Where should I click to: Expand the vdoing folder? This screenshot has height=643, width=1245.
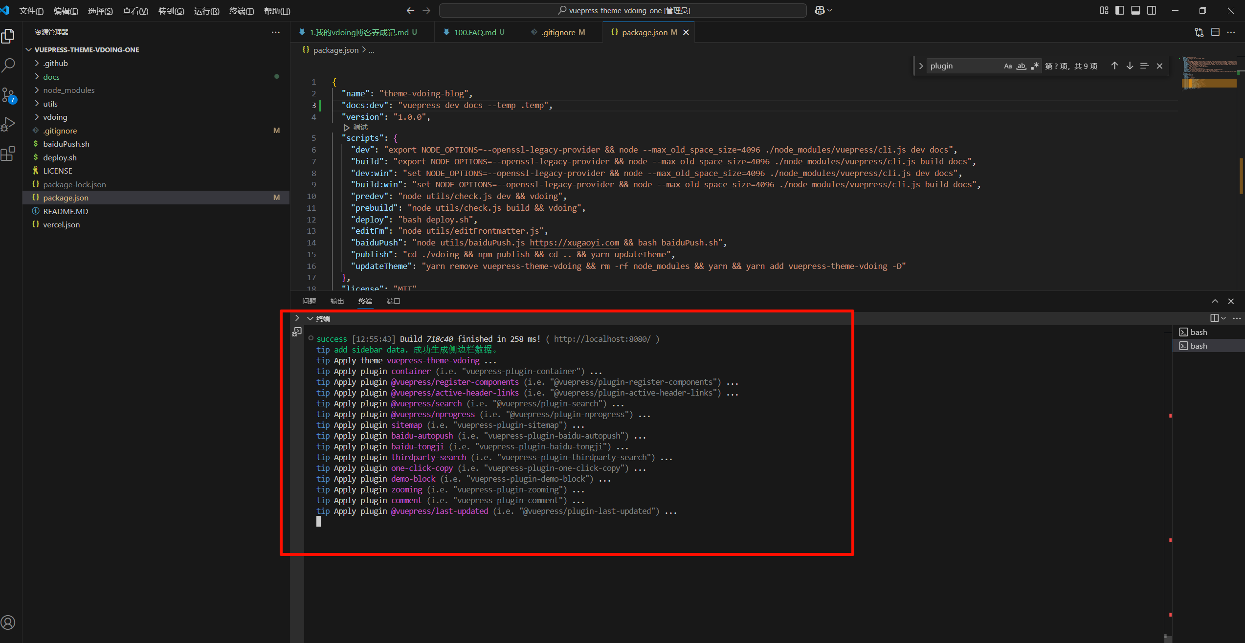click(55, 117)
